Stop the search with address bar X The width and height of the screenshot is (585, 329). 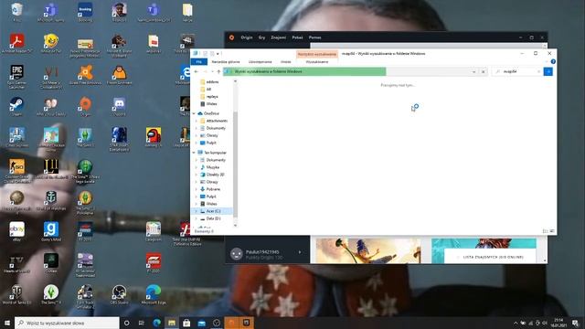click(484, 71)
